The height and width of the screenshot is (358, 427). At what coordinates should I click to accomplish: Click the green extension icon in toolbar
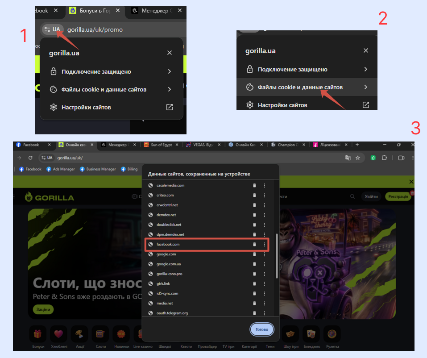click(373, 158)
